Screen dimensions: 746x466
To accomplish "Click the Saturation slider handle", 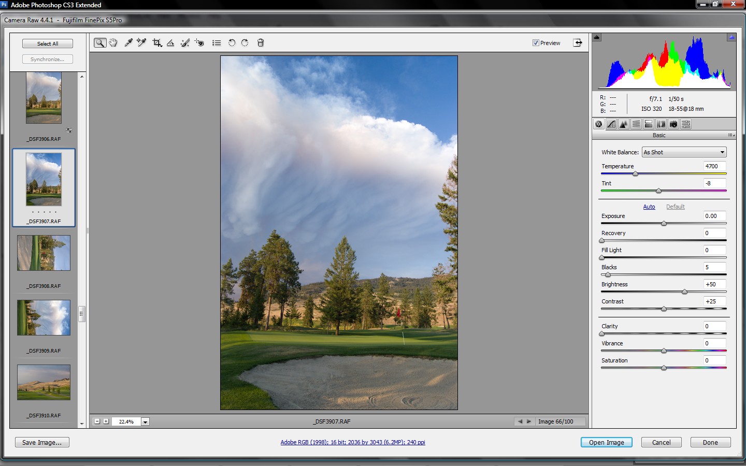I will pyautogui.click(x=664, y=368).
